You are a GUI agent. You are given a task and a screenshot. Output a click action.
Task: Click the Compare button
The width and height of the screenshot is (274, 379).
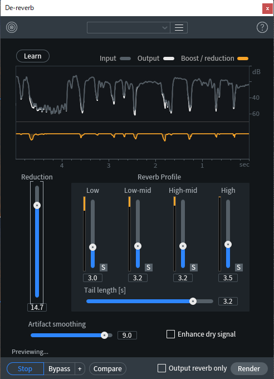coord(107,368)
